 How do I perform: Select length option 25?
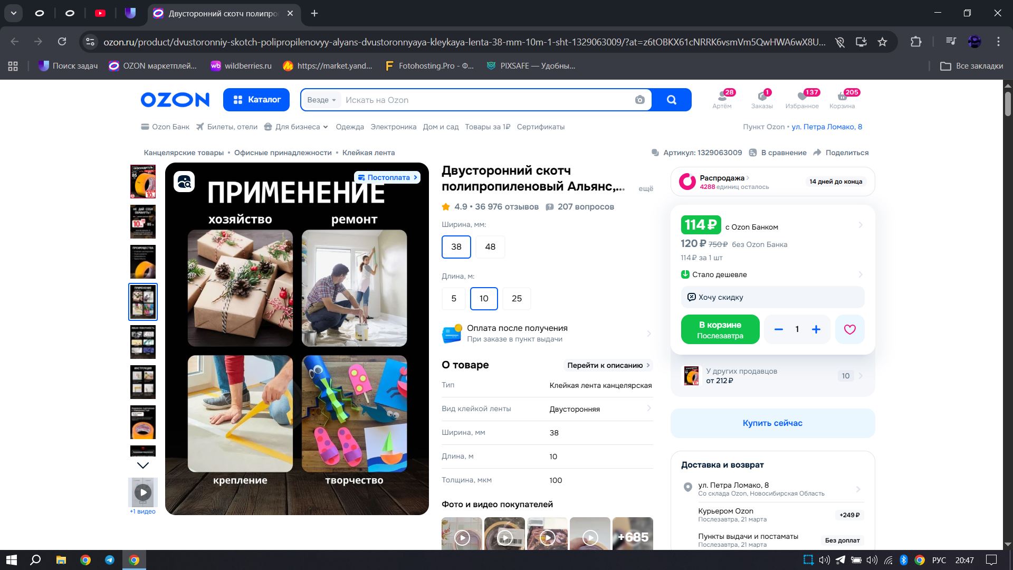pos(517,298)
